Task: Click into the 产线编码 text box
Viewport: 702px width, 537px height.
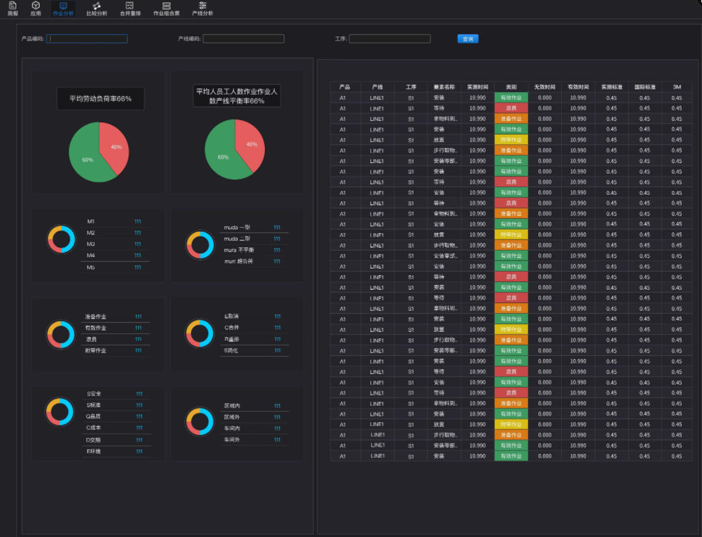Action: (x=244, y=39)
